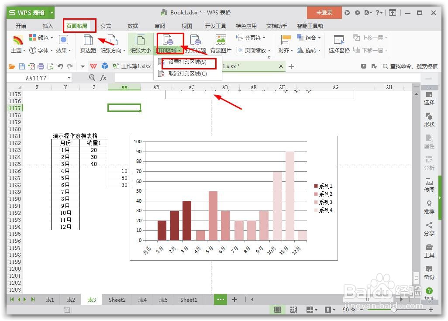Open the Align (对齐) dropdown
This screenshot has height=321, width=448.
coord(286,44)
